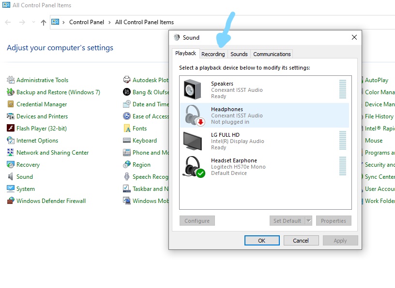Open Mouse settings link

374,140
